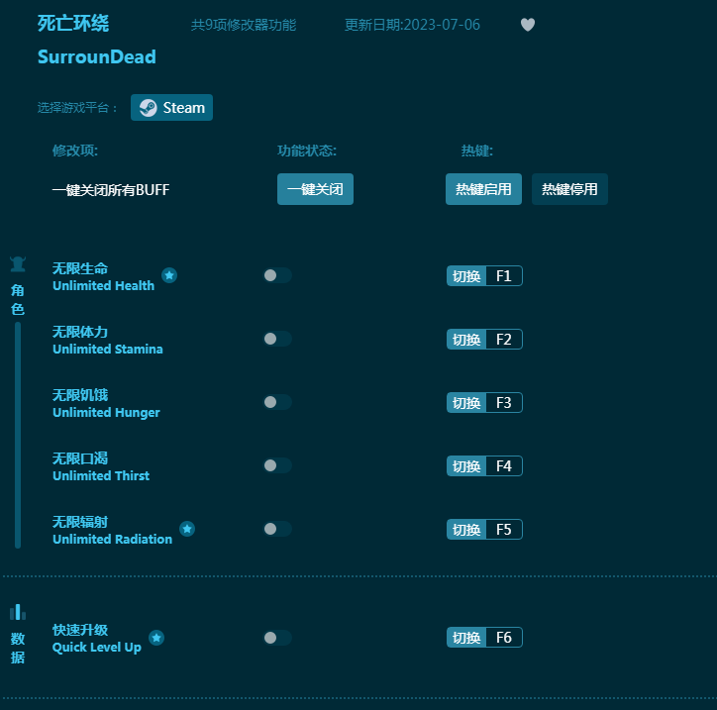Screen dimensions: 717x710
Task: Click the 死亡环绕 title text
Action: point(73,24)
